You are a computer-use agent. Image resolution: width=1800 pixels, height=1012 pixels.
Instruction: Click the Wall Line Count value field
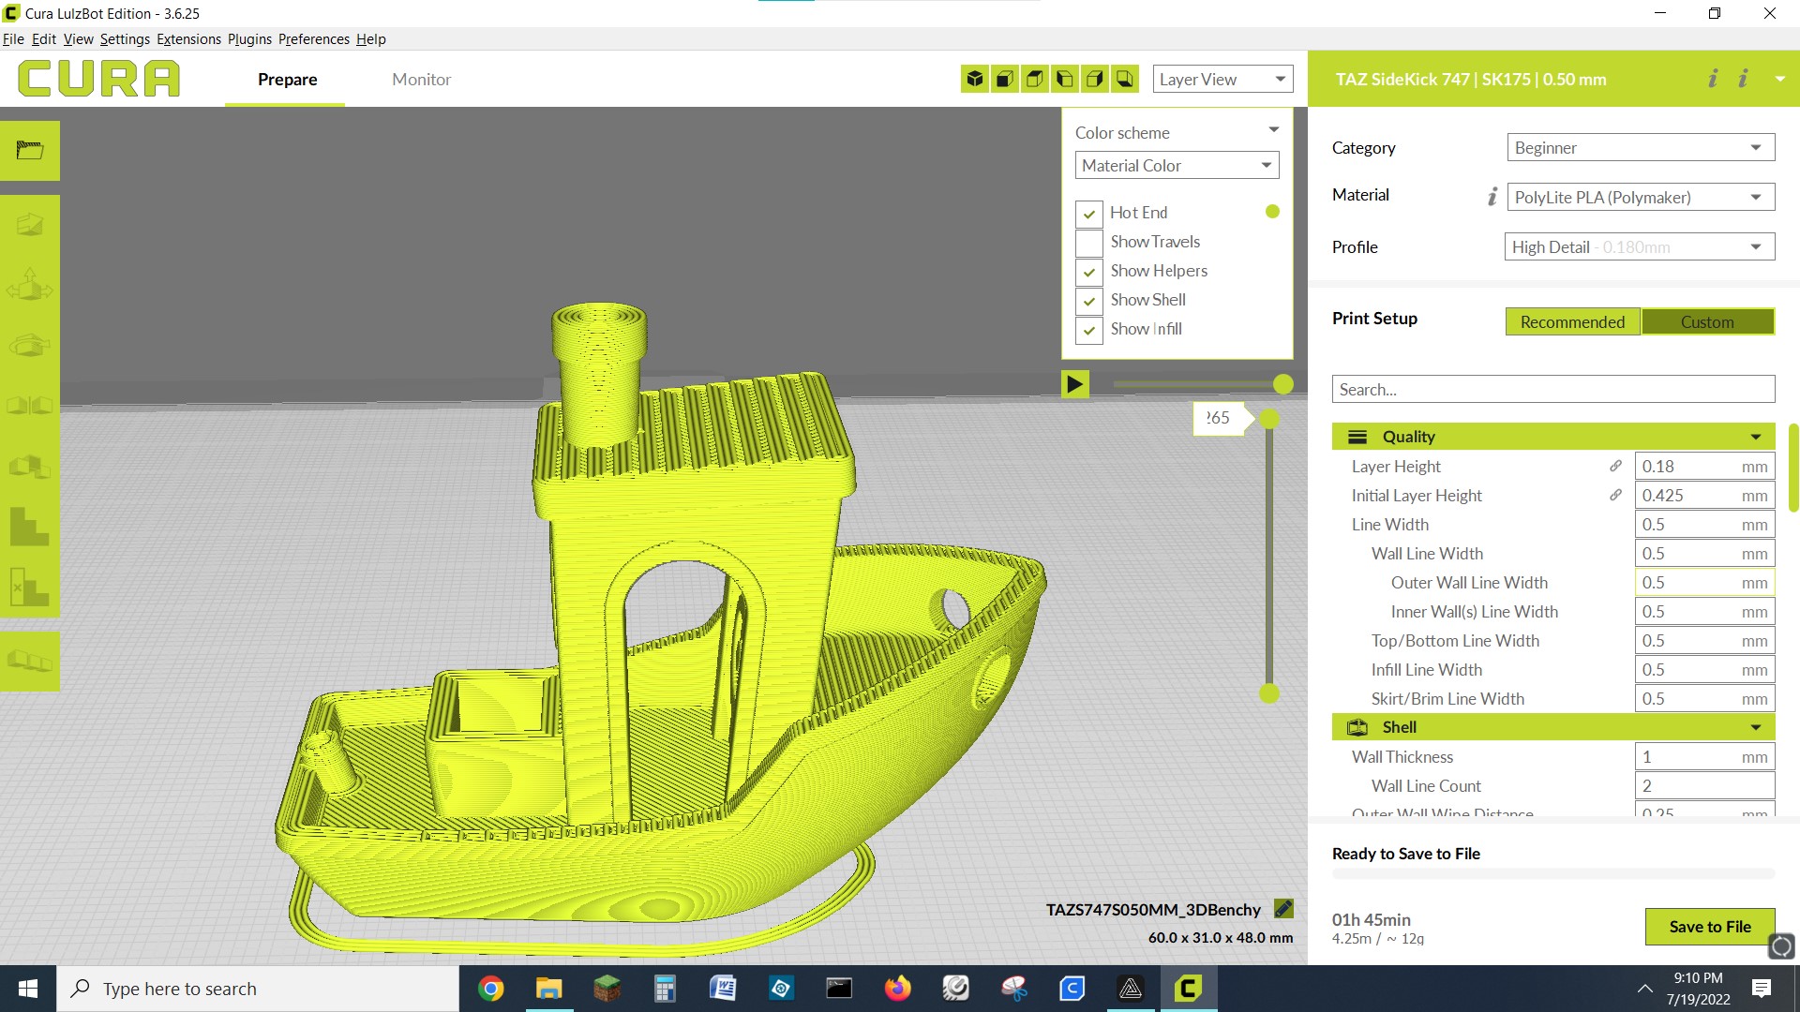[1704, 785]
